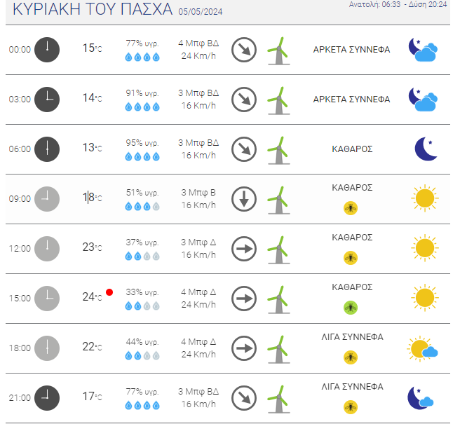460x424 pixels.
Task: Click the sunrise and sunset times text
Action: pyautogui.click(x=398, y=4)
